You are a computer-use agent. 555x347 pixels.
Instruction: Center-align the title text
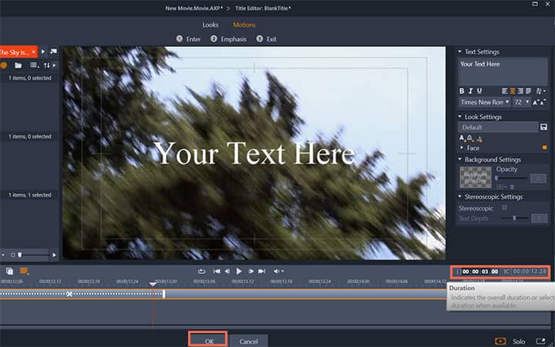click(512, 90)
